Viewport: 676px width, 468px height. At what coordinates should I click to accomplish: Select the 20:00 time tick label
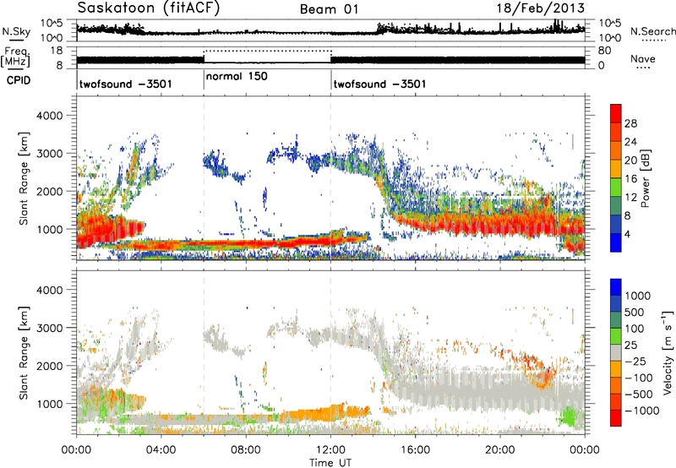500,450
